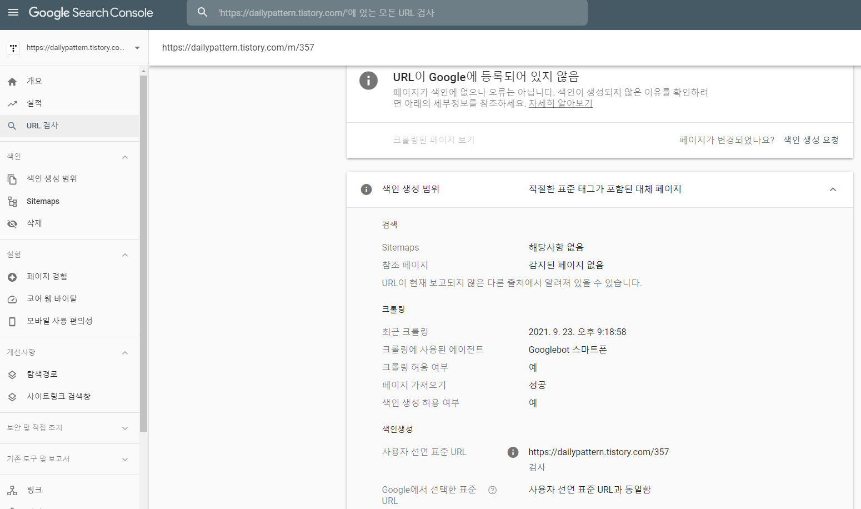Click the inspected URL text in header
861x509 pixels.
click(238, 48)
